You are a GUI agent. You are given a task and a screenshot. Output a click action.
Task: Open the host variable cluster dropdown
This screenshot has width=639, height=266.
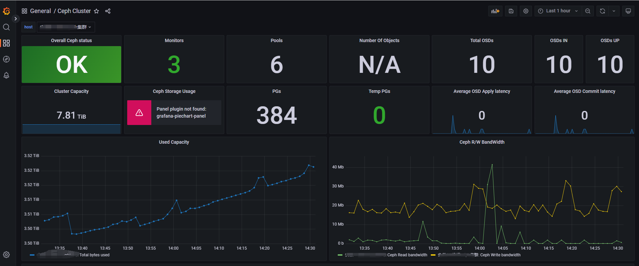[x=66, y=27]
